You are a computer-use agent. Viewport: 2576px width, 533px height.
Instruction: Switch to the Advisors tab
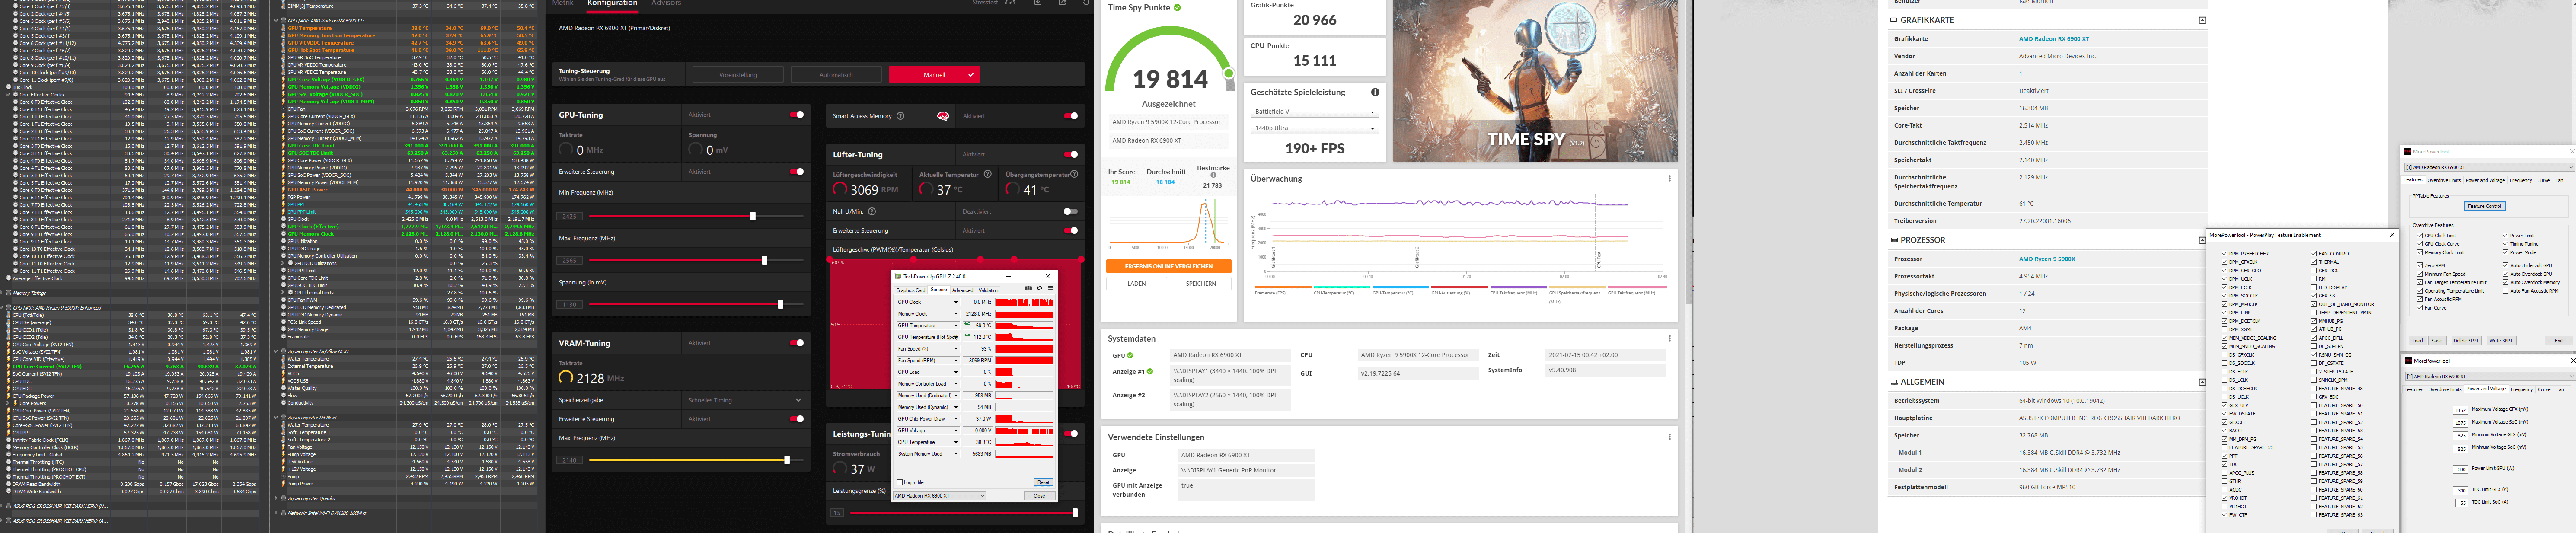click(x=666, y=3)
